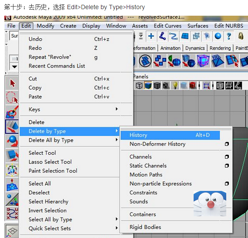Screen dimensions: 248x238
Task: Pick the Soft Modification tool icon
Action: point(12,184)
